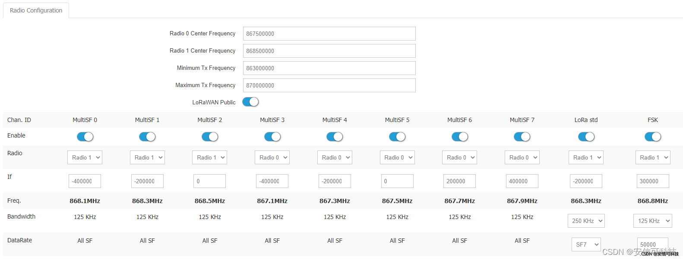
Task: Disable the FSK channel toggle
Action: tap(653, 137)
